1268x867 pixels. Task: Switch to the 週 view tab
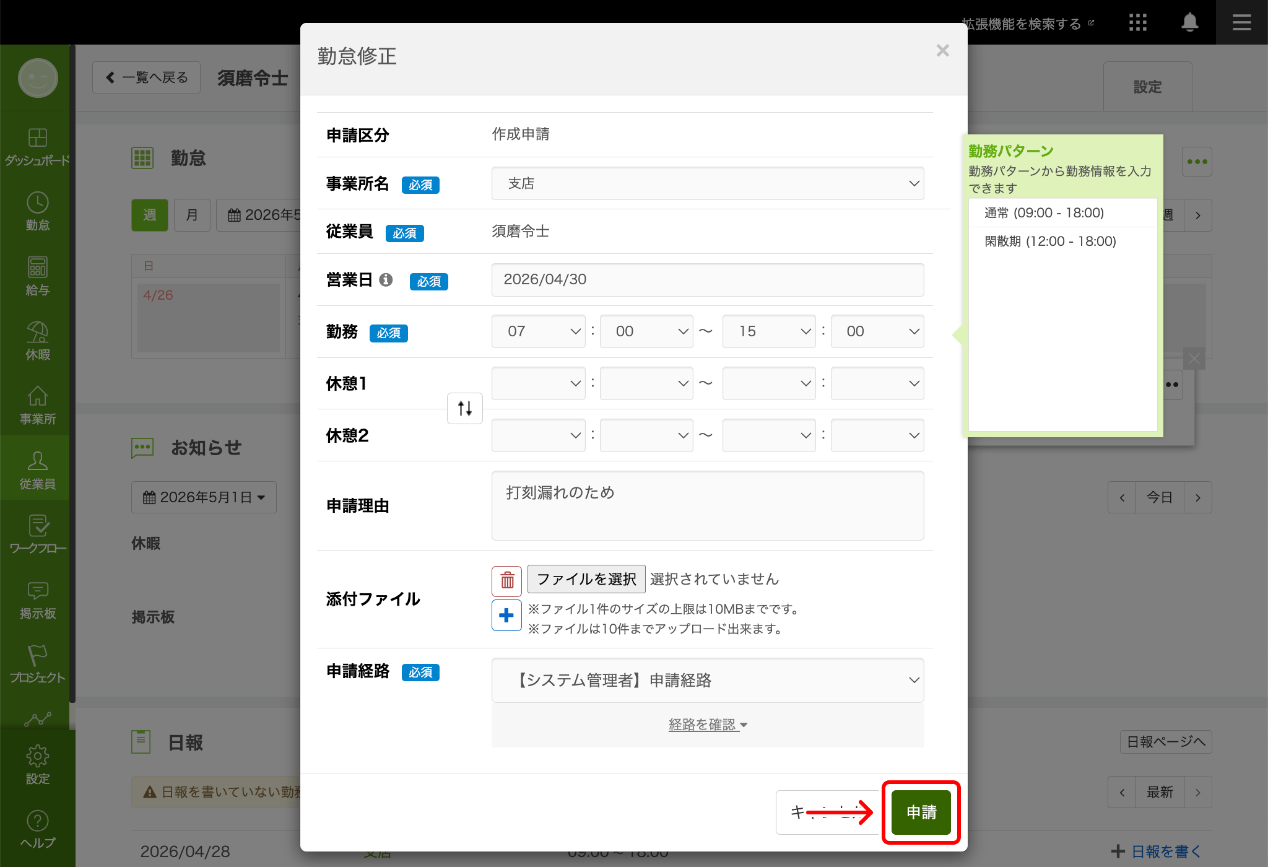(150, 215)
